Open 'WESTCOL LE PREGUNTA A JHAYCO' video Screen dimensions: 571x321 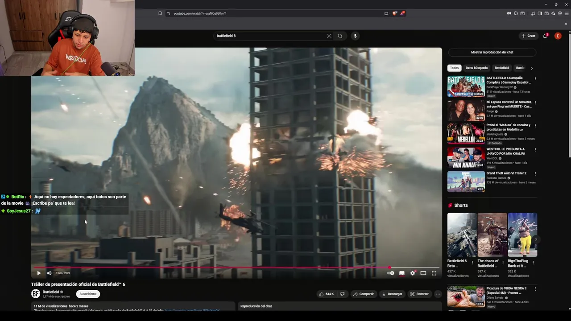(x=466, y=157)
